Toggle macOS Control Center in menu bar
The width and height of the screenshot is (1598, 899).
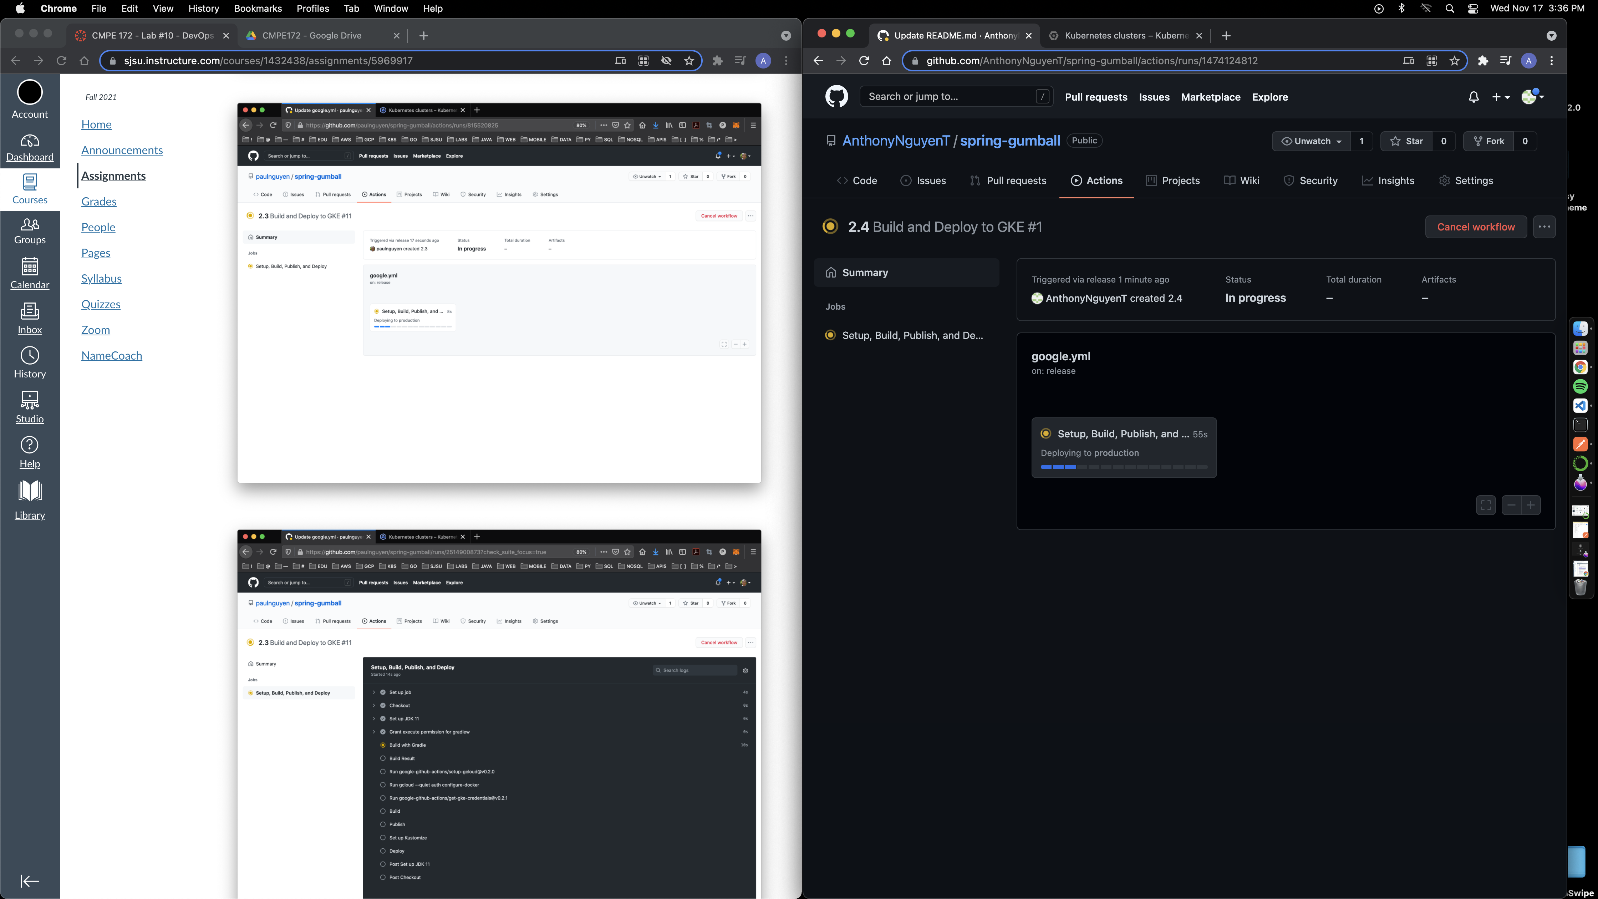coord(1473,9)
